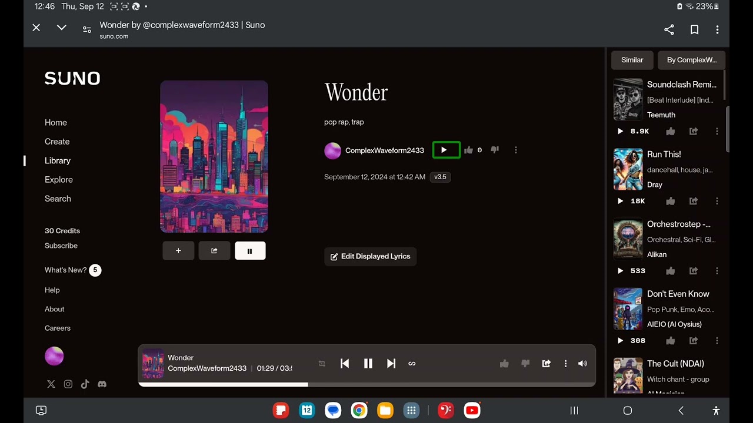Click the Suno logo
The width and height of the screenshot is (753, 423).
click(x=72, y=78)
